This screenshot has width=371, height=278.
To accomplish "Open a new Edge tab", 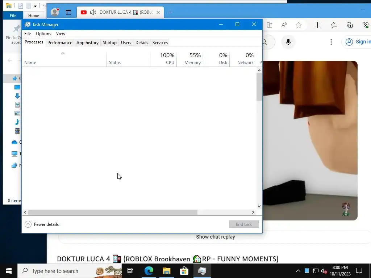I will [170, 12].
